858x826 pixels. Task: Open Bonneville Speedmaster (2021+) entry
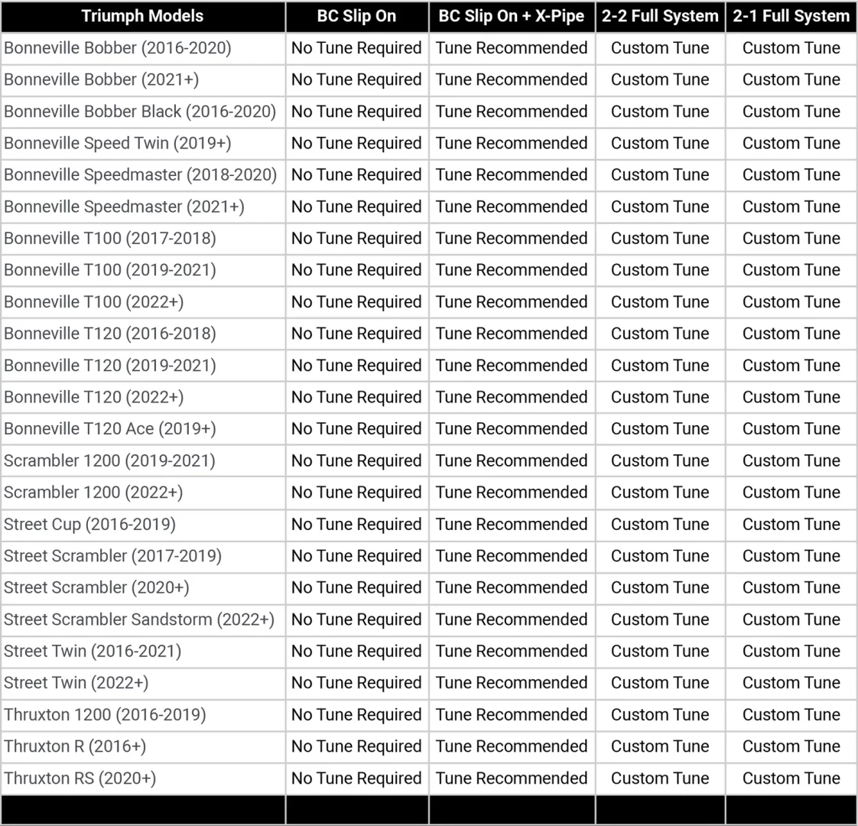coord(125,206)
